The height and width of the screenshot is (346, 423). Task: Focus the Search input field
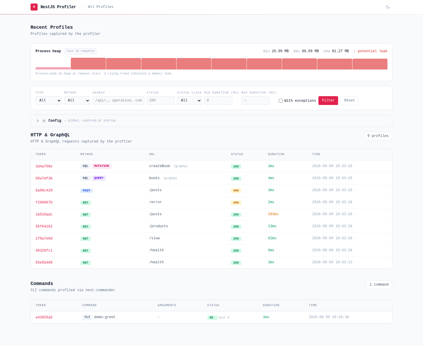coord(118,101)
